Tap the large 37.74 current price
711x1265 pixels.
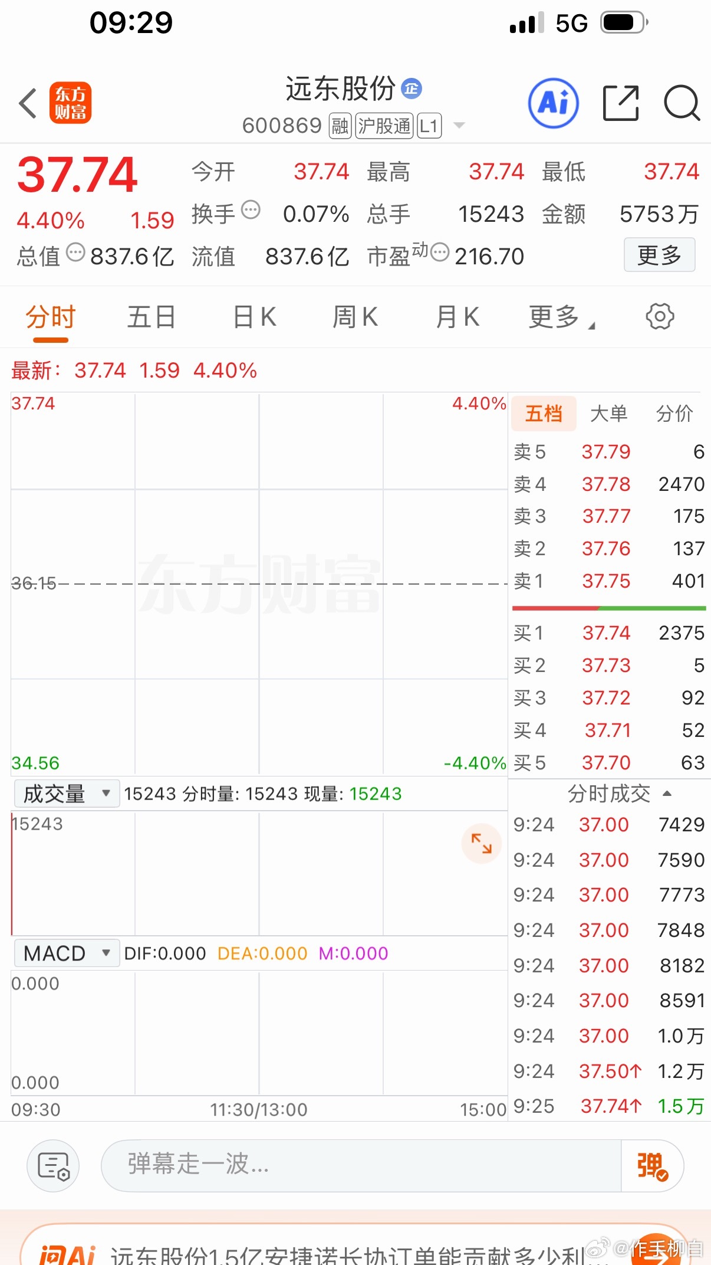tap(77, 175)
